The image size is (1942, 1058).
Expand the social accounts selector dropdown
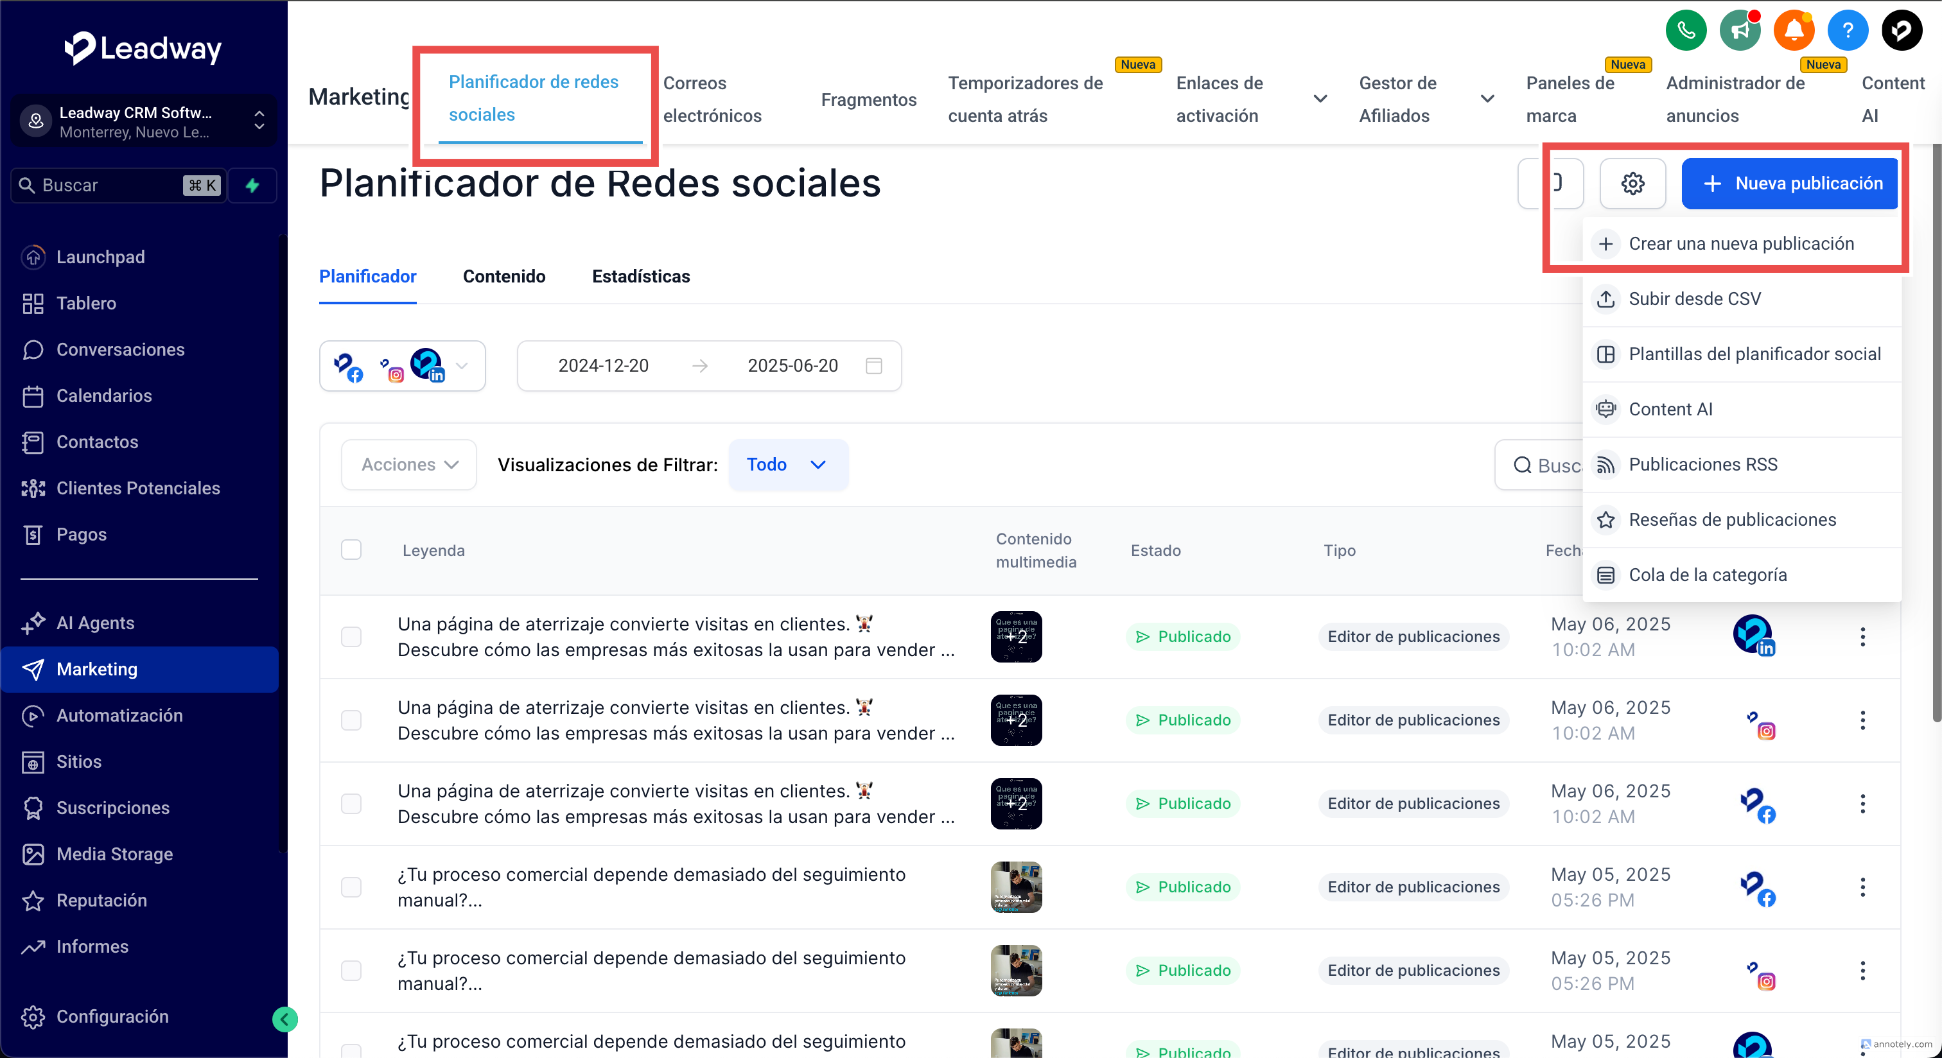tap(461, 366)
